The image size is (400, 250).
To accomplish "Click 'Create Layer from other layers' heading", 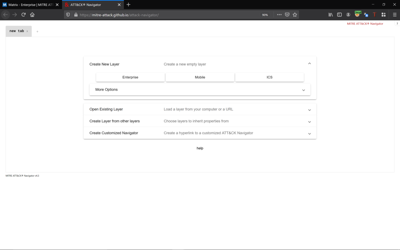I will [114, 121].
